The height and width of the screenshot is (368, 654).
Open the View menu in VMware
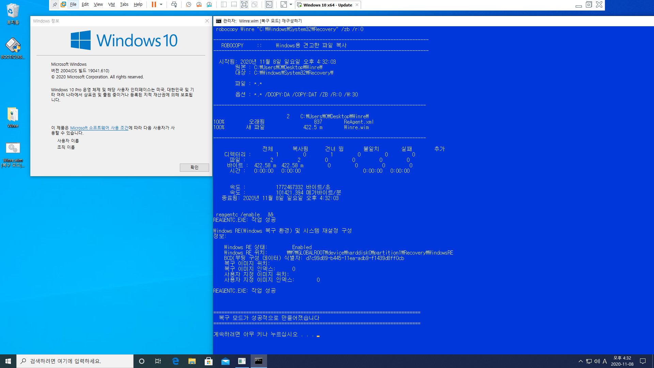coord(98,5)
